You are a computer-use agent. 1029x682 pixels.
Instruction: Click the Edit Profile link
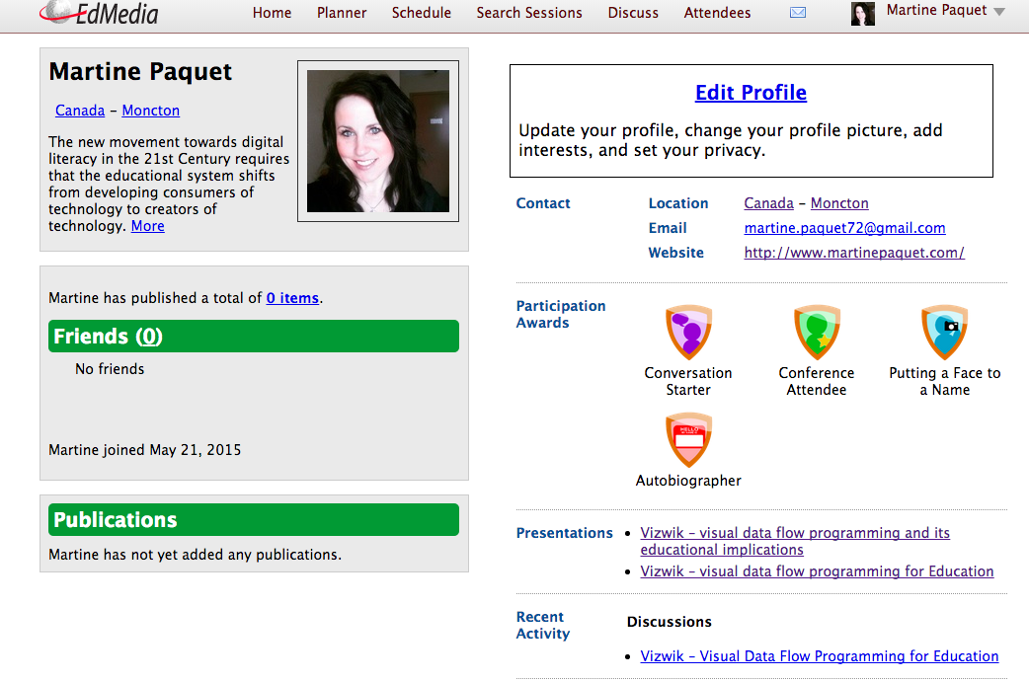751,93
